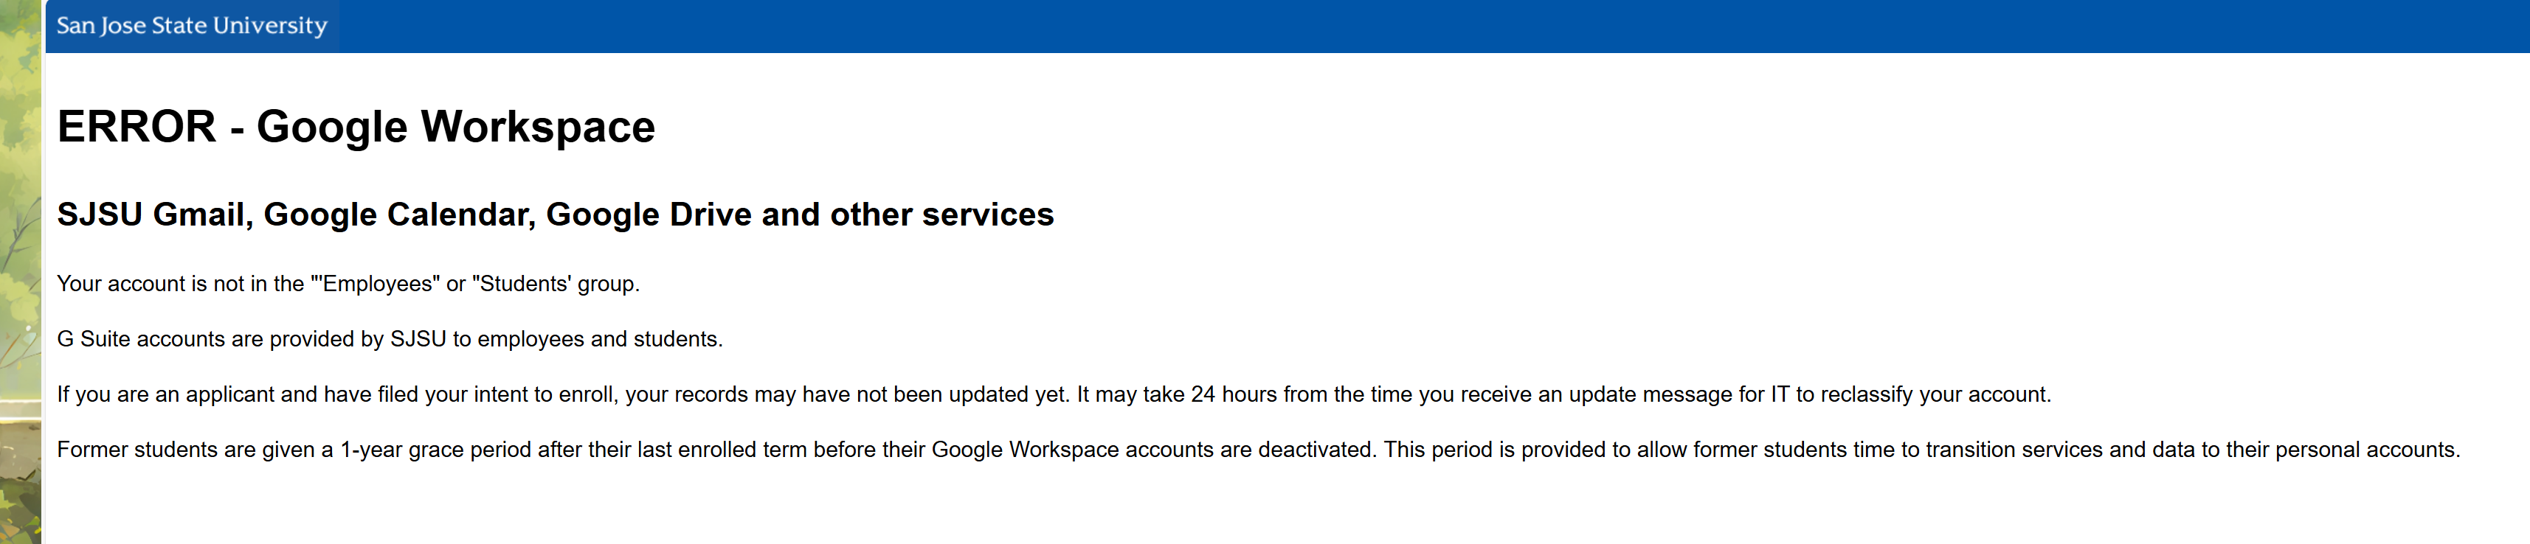Screen dimensions: 2530x544
Task: Click "SJSU Gmail" in the subheading
Action: [154, 214]
